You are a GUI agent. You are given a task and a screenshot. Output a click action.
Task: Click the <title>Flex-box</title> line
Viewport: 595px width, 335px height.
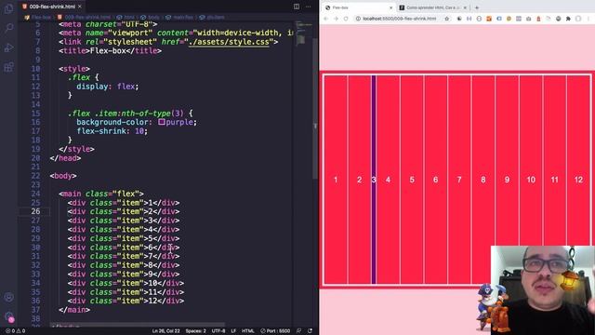(x=110, y=50)
